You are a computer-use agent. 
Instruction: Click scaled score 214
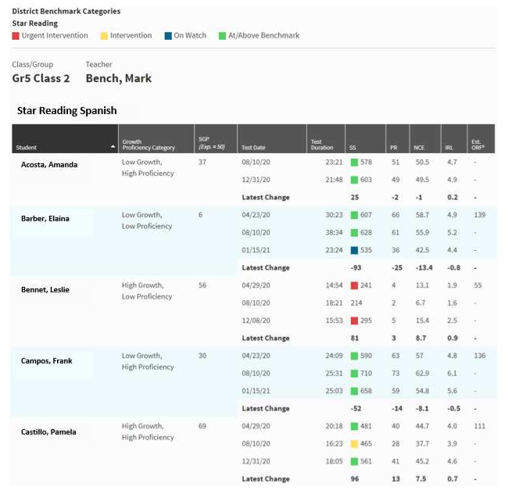point(357,303)
